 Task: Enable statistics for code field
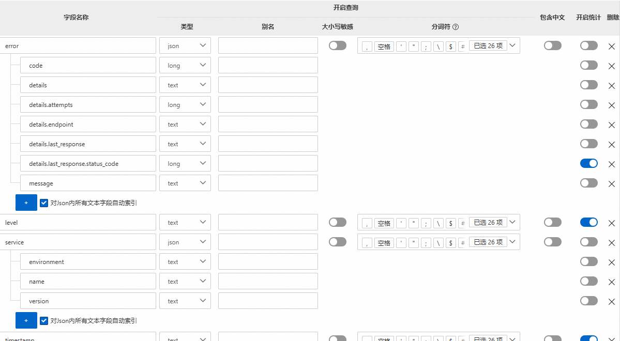(x=589, y=65)
